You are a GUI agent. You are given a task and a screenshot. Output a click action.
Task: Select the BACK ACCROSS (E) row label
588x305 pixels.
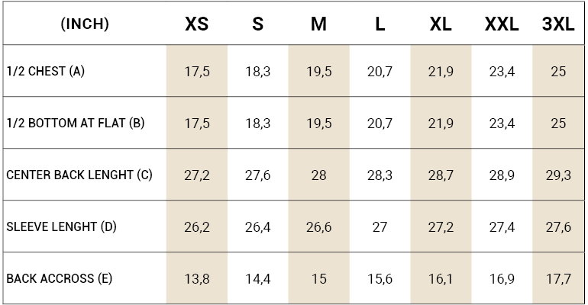pos(59,278)
